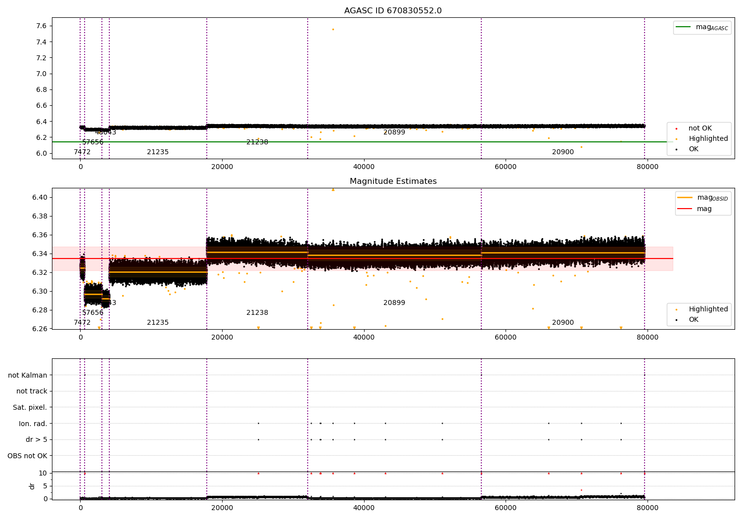Select the "Ion. rad." axis label
Viewport: 742px width, 519px height.
pyautogui.click(x=33, y=424)
